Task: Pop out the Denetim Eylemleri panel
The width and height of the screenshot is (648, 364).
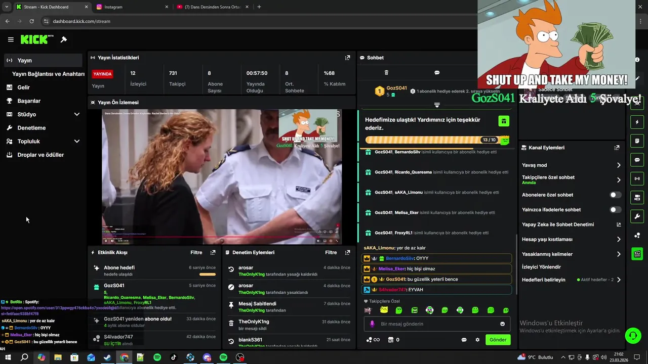Action: [x=347, y=252]
